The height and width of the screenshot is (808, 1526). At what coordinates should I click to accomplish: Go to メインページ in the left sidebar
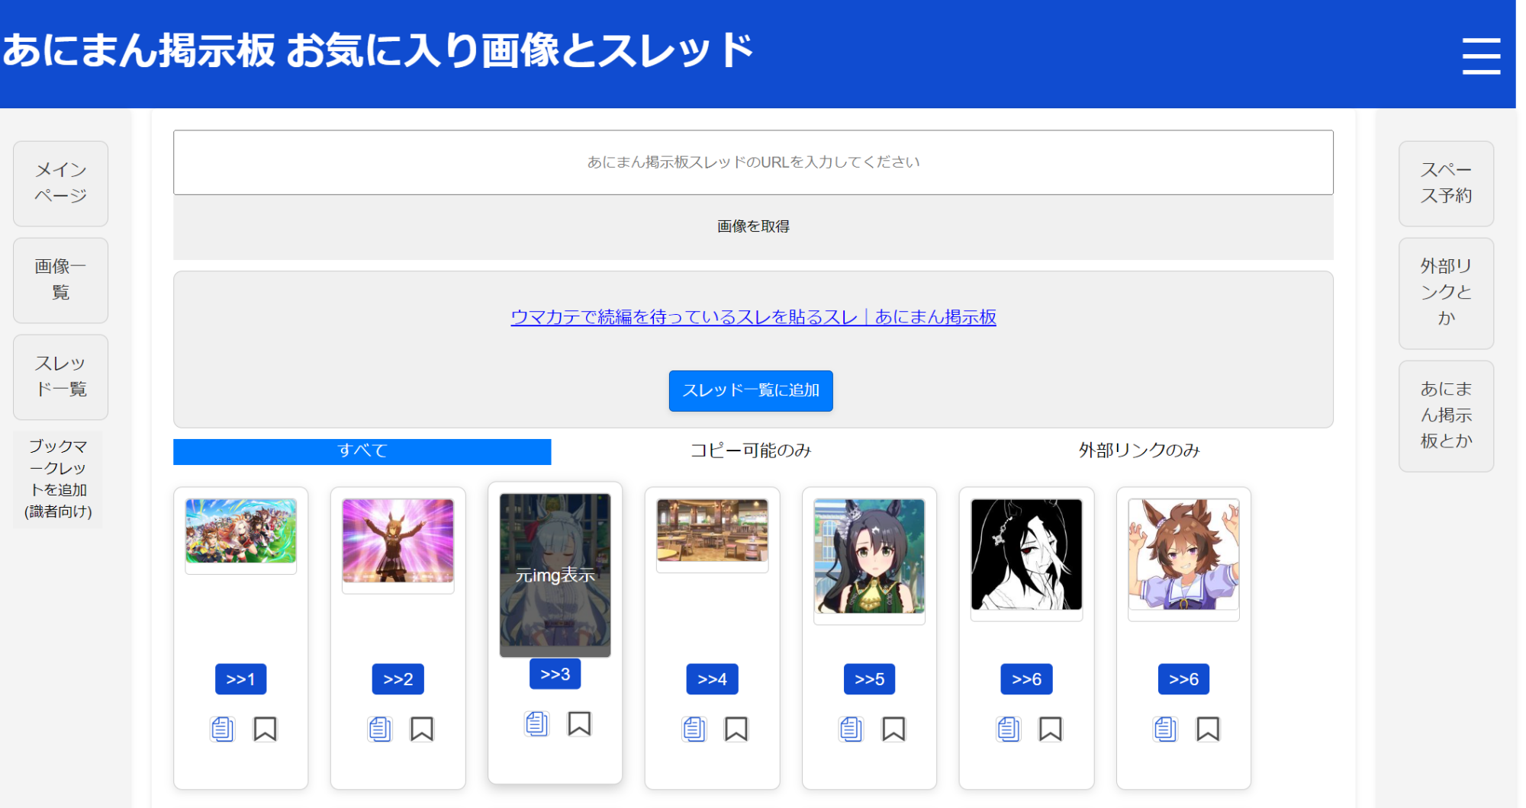pyautogui.click(x=61, y=184)
